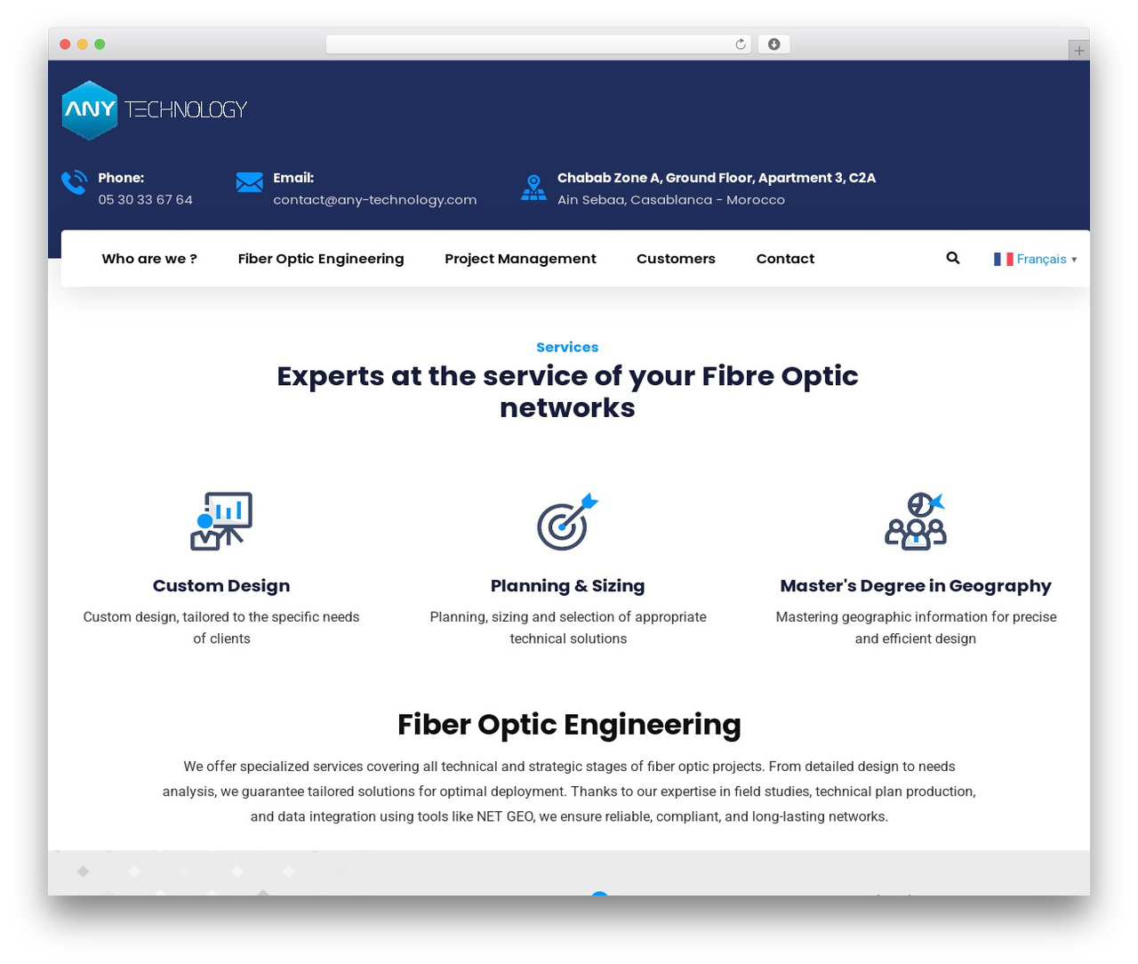Click the We offer specialized services paragraph
This screenshot has width=1138, height=964.
point(569,791)
